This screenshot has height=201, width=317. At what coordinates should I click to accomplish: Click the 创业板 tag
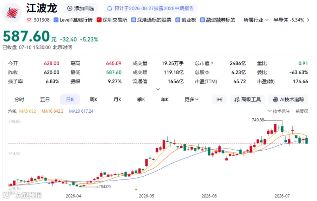186,20
